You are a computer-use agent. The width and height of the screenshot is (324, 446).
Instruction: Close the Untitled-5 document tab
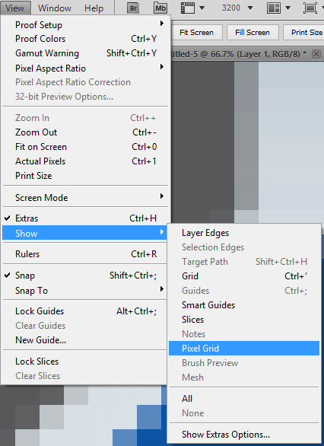tap(316, 54)
